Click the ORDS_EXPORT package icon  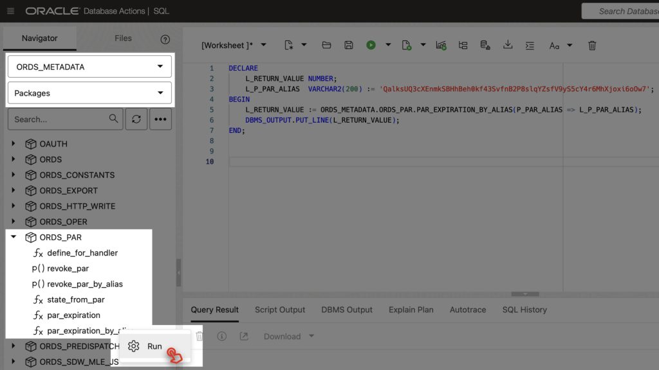point(31,190)
